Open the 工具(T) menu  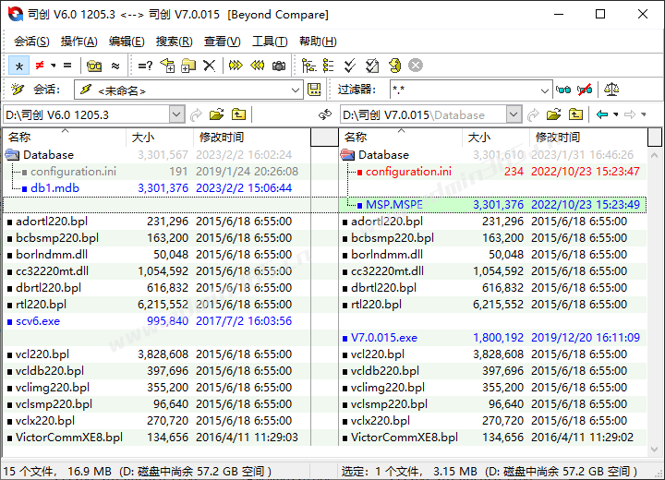click(270, 42)
